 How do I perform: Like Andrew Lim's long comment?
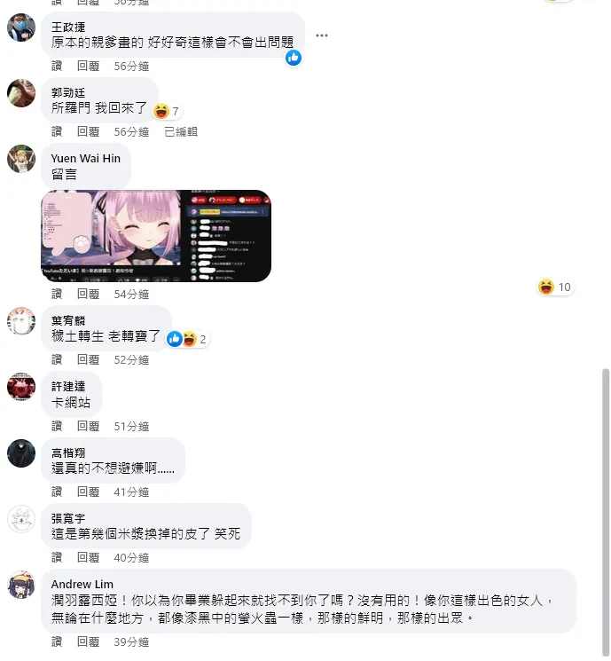[x=57, y=642]
